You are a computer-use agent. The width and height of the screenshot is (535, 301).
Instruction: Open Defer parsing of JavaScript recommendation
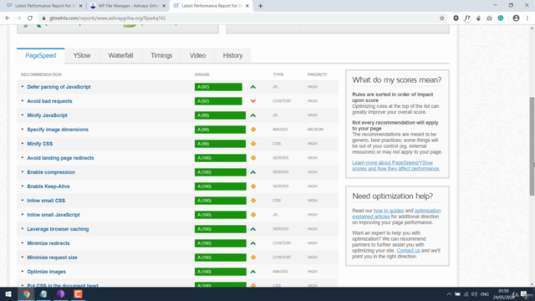click(x=59, y=87)
